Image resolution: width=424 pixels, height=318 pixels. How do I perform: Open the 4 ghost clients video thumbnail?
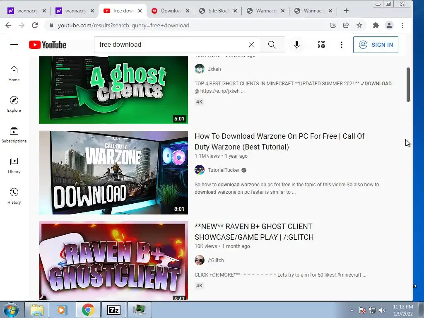pyautogui.click(x=113, y=90)
